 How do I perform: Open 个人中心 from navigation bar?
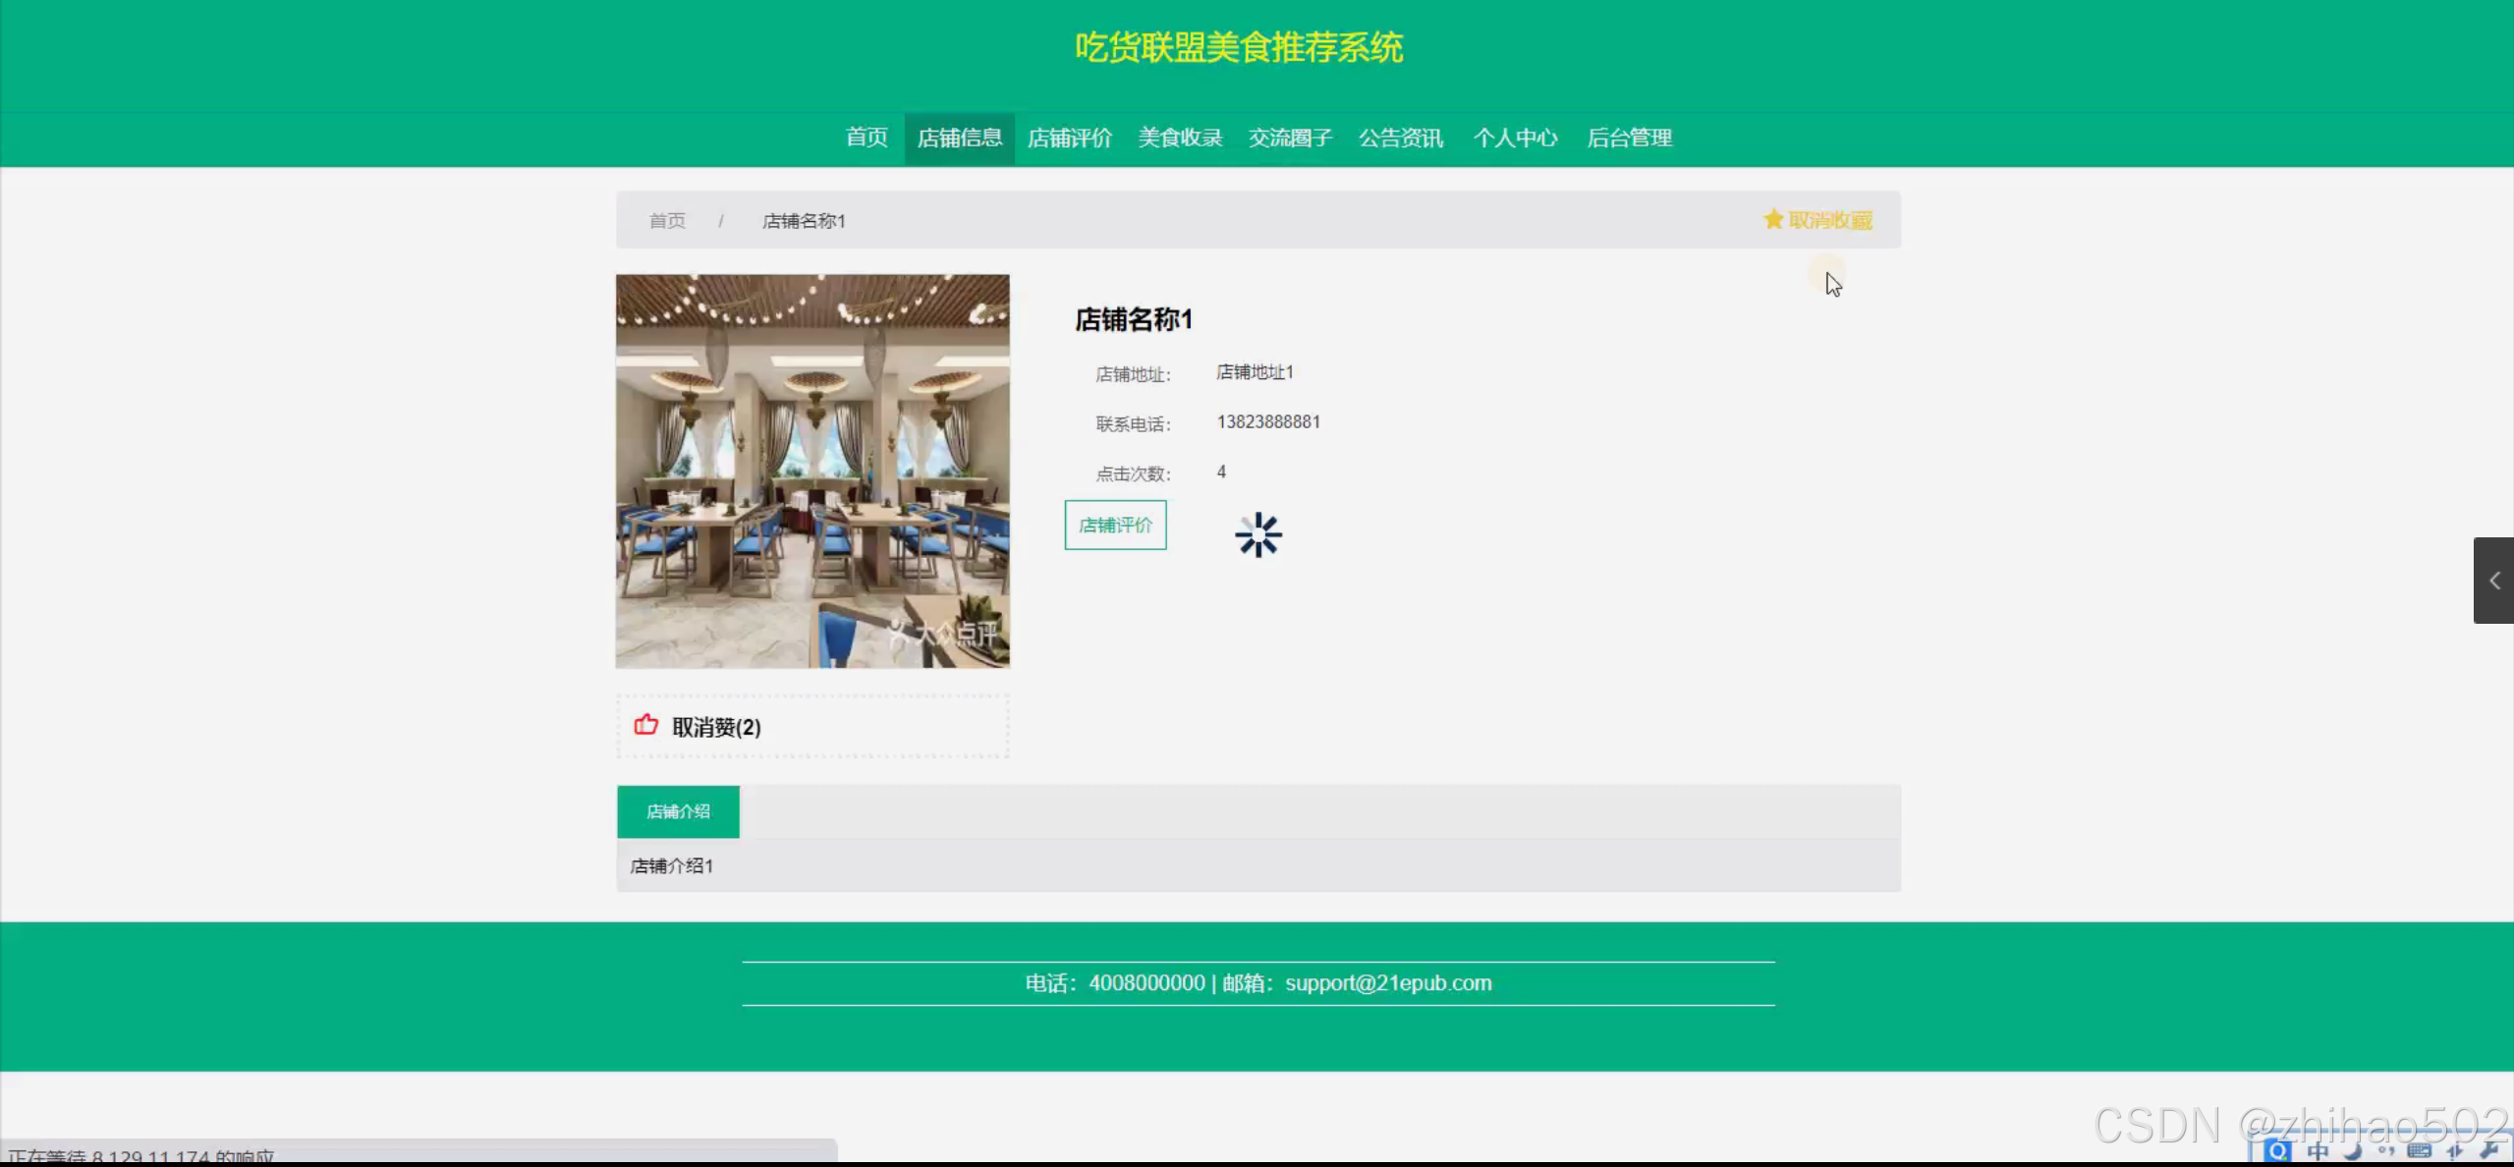coord(1515,138)
